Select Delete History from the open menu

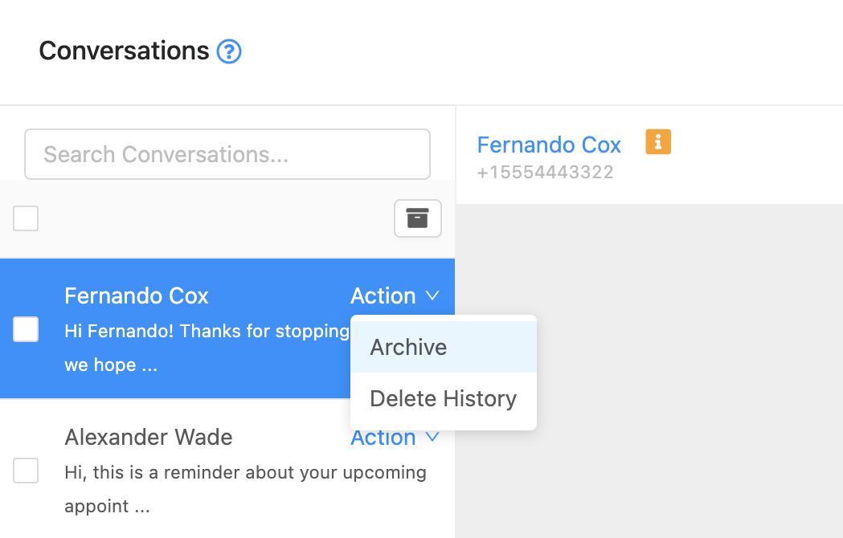442,398
